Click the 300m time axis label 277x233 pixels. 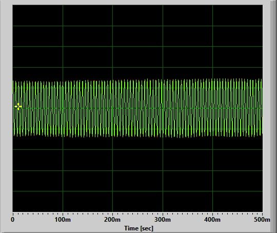pos(163,220)
